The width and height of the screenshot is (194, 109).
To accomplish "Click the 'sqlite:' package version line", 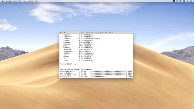I will (x=79, y=53).
